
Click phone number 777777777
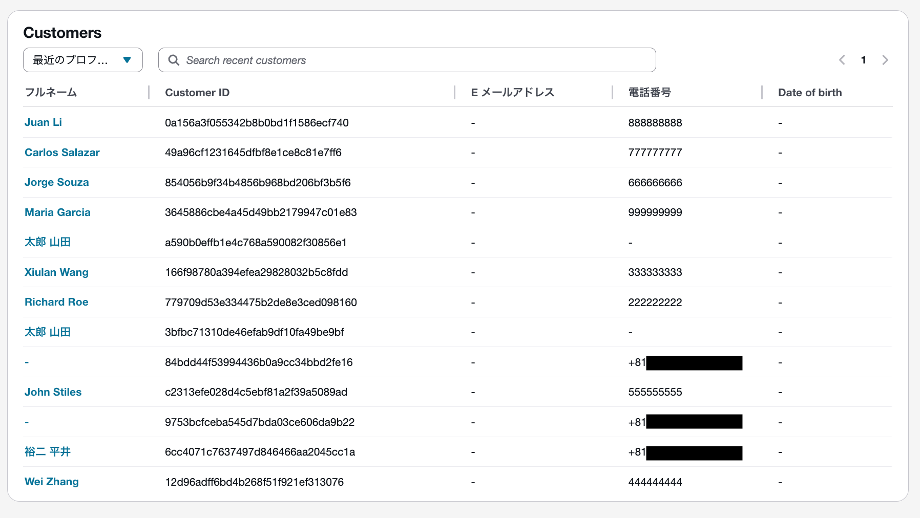coord(655,153)
